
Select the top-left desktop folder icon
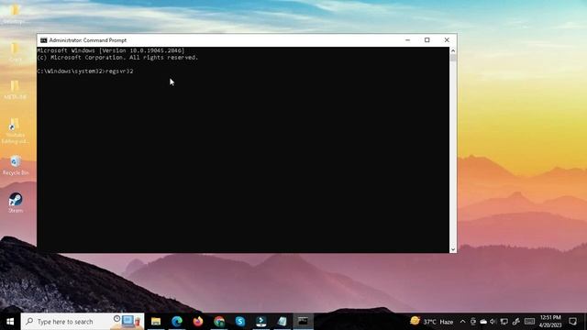14,15
